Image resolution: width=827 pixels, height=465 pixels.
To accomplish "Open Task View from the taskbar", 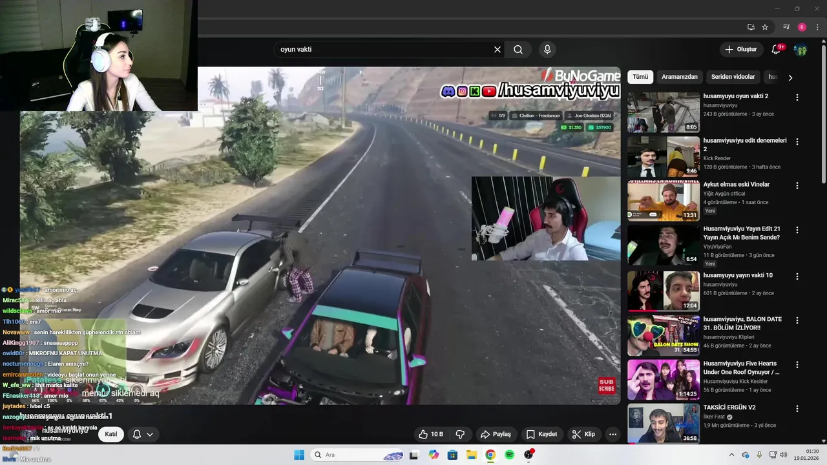I will point(414,455).
